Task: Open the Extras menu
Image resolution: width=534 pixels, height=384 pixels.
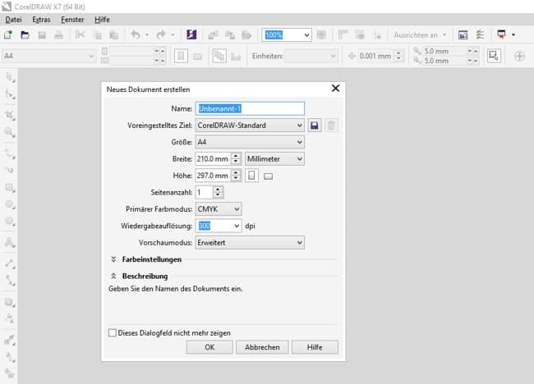Action: point(41,20)
